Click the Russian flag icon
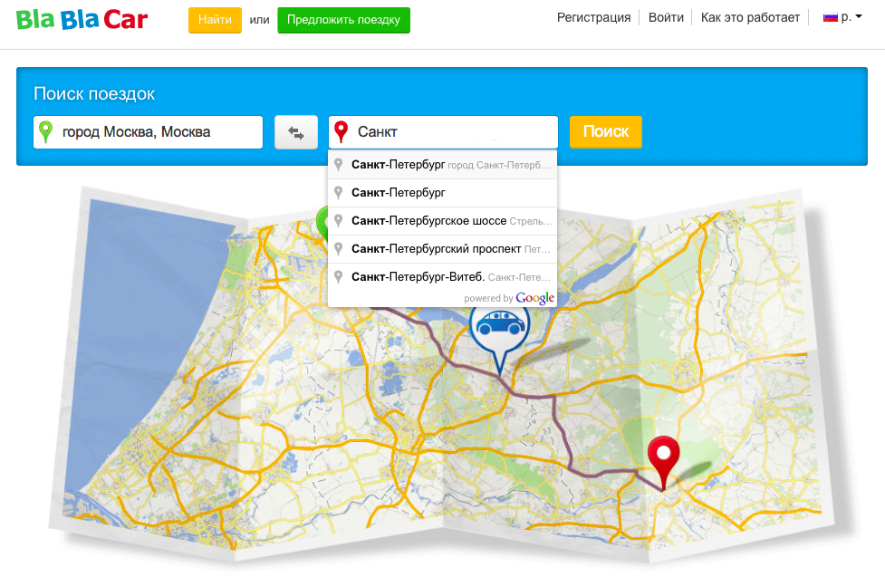 [x=830, y=17]
